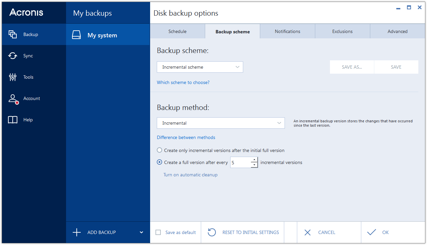Open the Backup section icon
This screenshot has height=245, width=427.
(x=13, y=34)
